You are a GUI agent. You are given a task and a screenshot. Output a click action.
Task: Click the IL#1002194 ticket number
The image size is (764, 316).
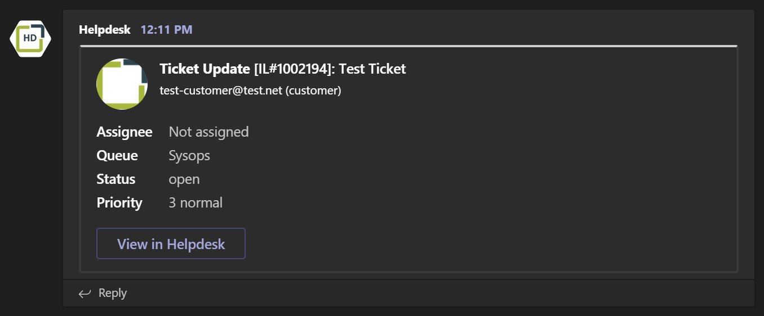[x=291, y=69]
